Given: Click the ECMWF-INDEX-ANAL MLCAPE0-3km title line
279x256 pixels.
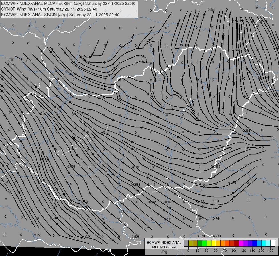Looking at the screenshot, I should 68,3.
